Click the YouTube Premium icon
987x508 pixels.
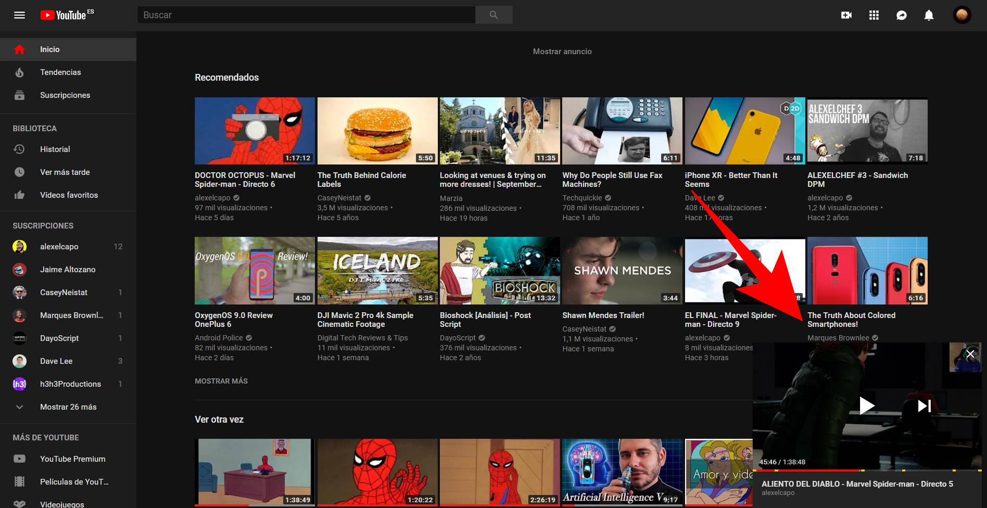19,459
